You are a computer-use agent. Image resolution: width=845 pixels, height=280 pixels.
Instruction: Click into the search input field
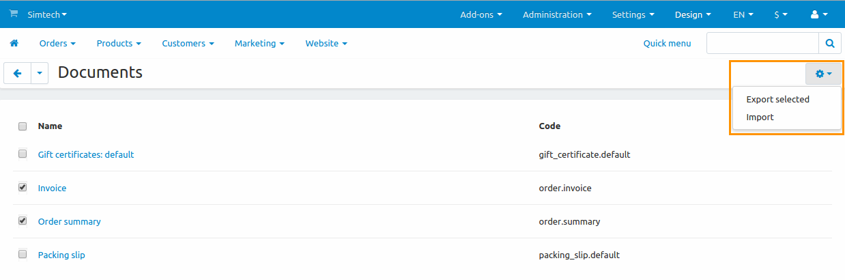click(x=762, y=43)
